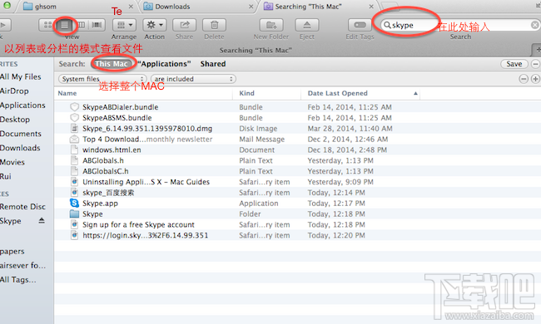Click the Eject toolbar icon

tap(307, 25)
